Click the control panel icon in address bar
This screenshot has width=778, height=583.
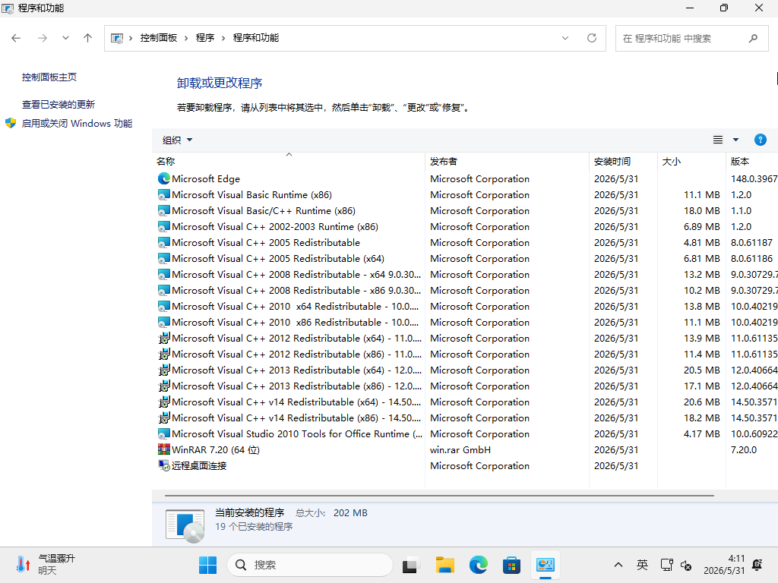(116, 38)
